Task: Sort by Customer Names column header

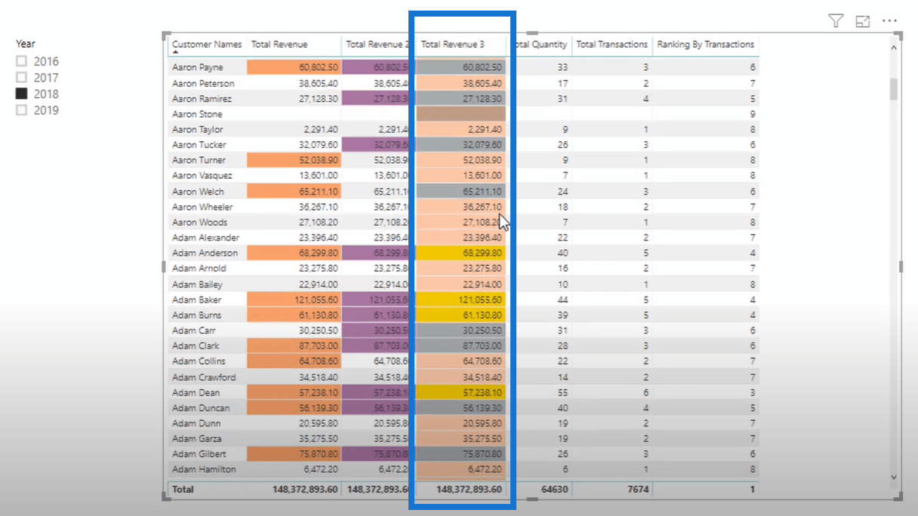Action: 207,45
